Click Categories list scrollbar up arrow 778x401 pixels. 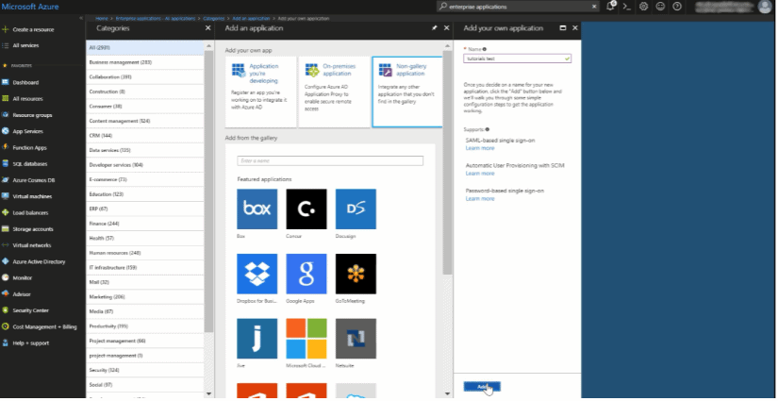pos(209,45)
